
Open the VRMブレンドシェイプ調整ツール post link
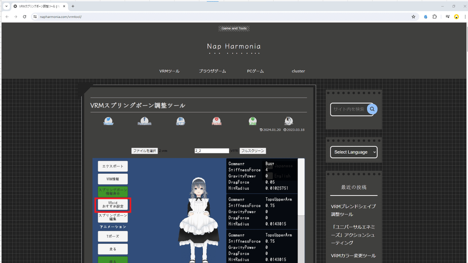click(353, 210)
